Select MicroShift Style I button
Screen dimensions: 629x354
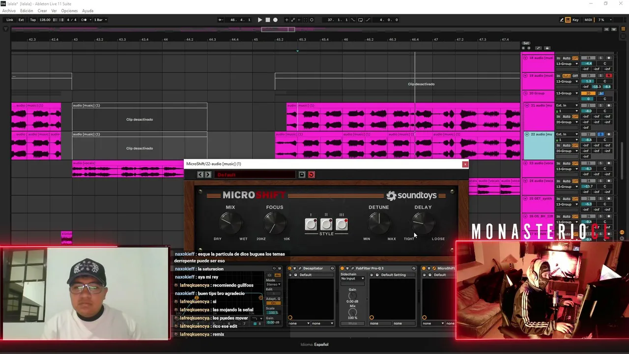[311, 224]
